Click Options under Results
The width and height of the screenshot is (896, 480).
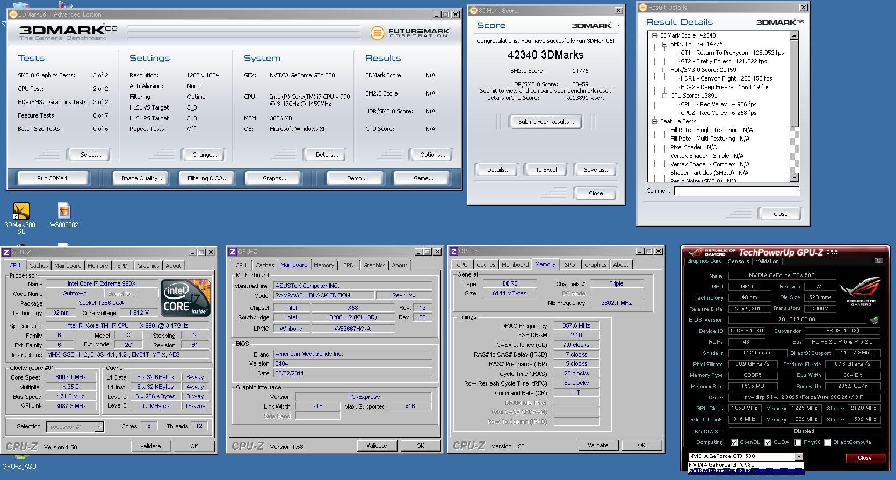coord(432,155)
